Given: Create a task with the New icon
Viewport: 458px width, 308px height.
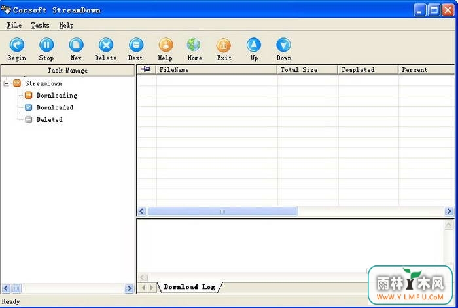Looking at the screenshot, I should [77, 45].
